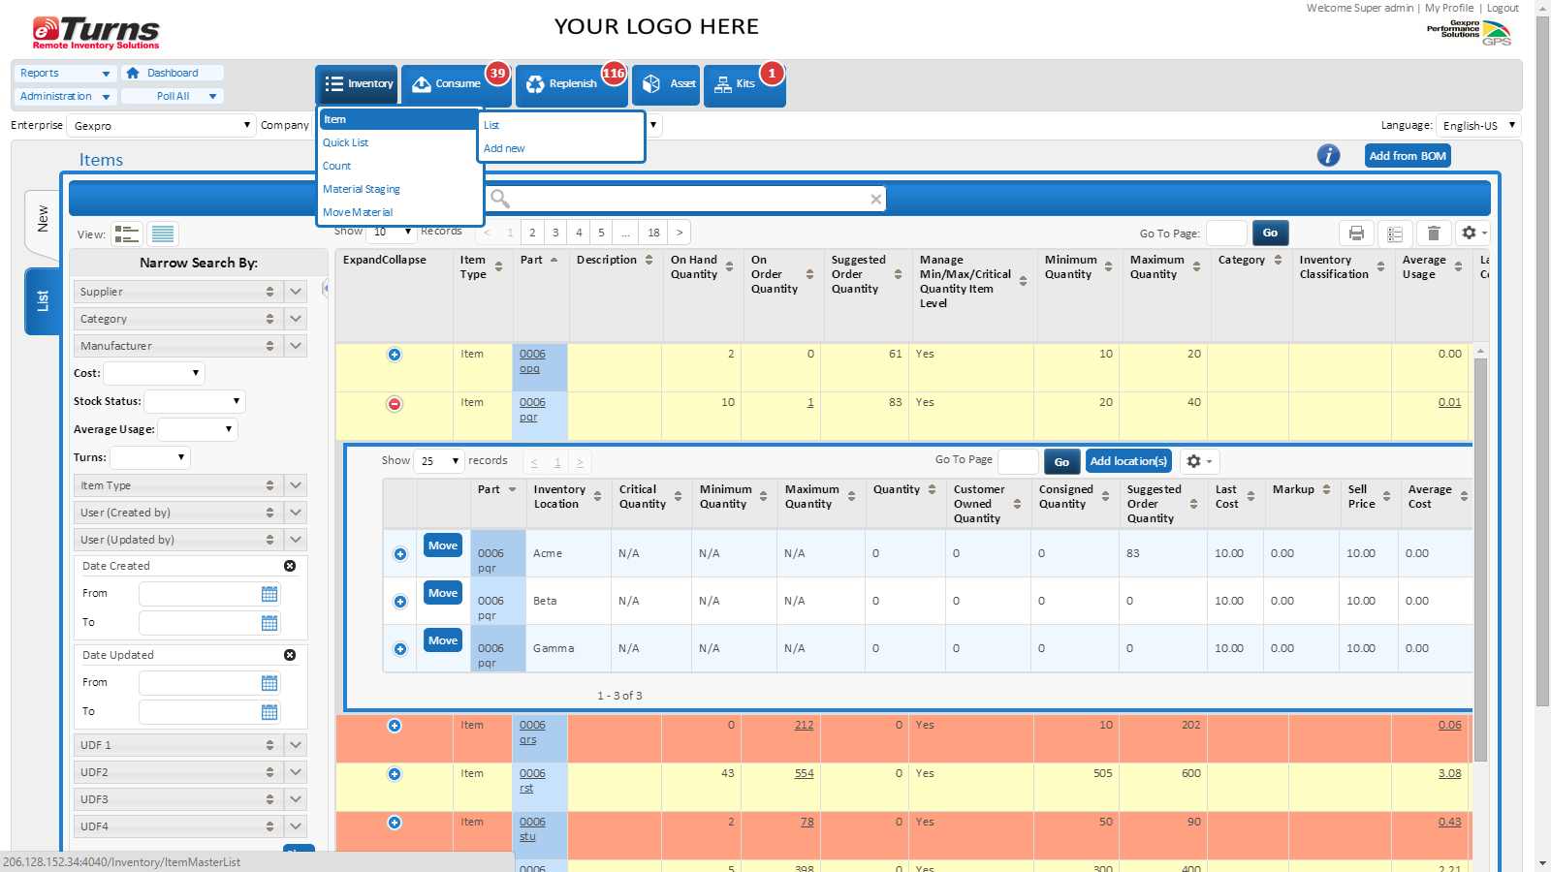Click the blue info icon
The width and height of the screenshot is (1551, 872).
click(x=1328, y=155)
